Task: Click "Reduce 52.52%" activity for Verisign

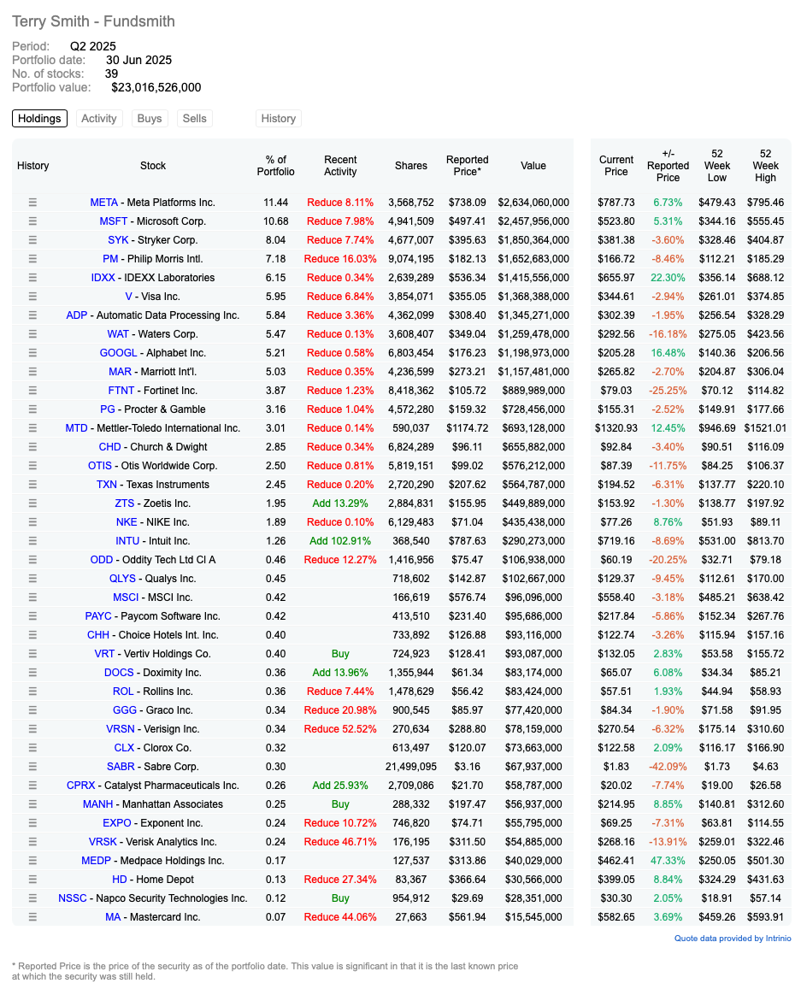Action: pos(340,729)
